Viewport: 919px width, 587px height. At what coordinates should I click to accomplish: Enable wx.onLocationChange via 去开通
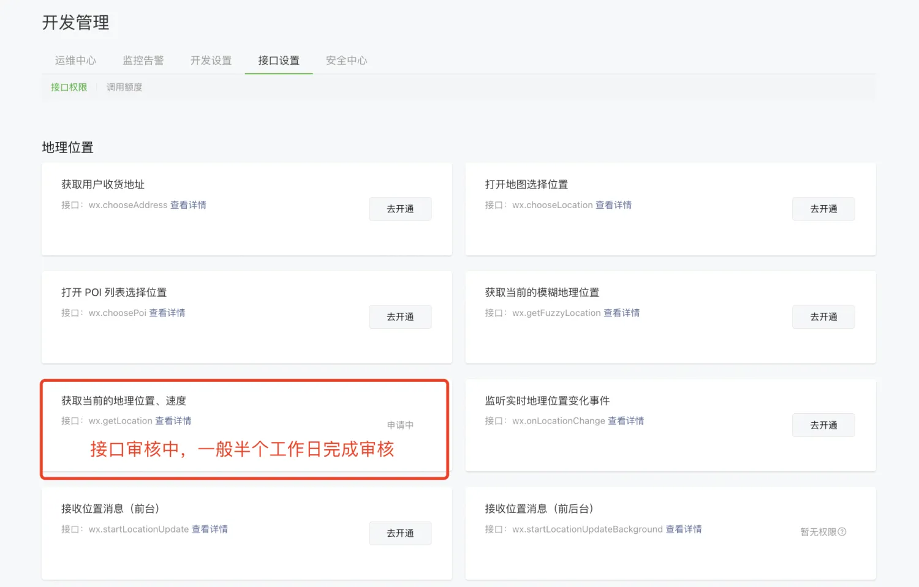(823, 425)
